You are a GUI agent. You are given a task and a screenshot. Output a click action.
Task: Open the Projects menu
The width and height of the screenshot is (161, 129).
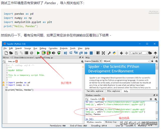pos(64,48)
